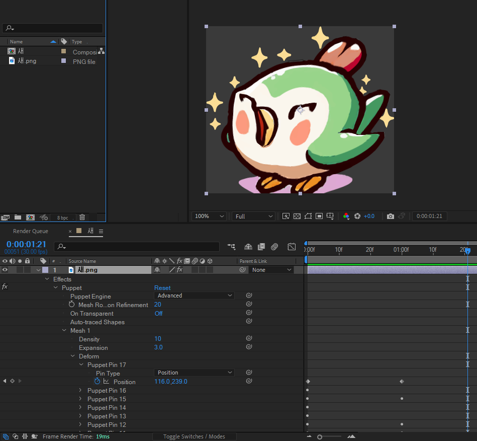Viewport: 477px width, 441px height.
Task: Toggle effects fx switch on 새.png layer
Action: (x=179, y=270)
